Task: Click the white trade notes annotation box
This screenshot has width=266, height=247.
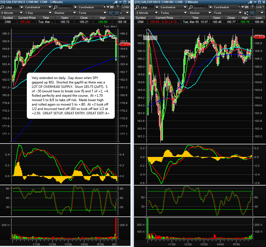Action: pyautogui.click(x=71, y=96)
